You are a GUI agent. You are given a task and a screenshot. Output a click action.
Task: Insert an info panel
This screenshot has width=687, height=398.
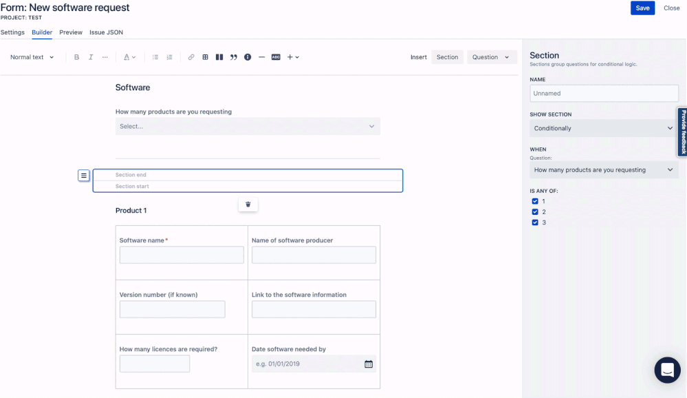click(x=248, y=57)
